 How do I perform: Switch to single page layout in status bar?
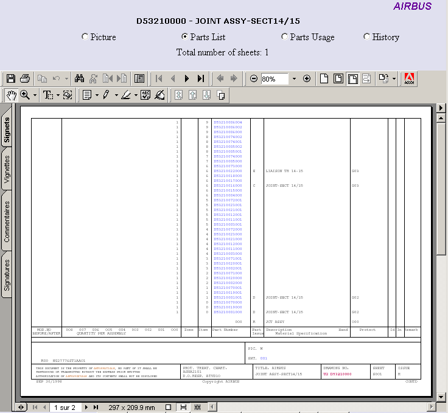169,408
